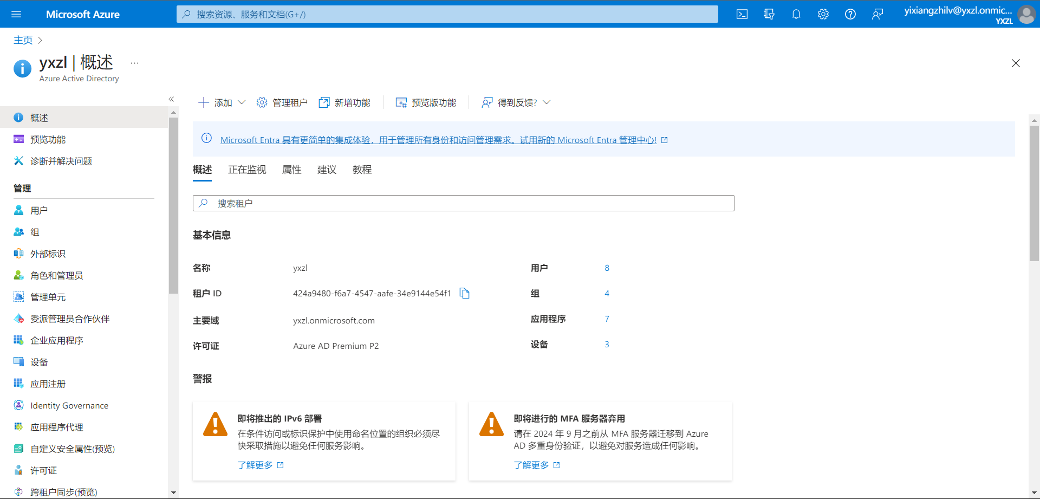
Task: Click 管理租户 toolbar button
Action: [282, 102]
